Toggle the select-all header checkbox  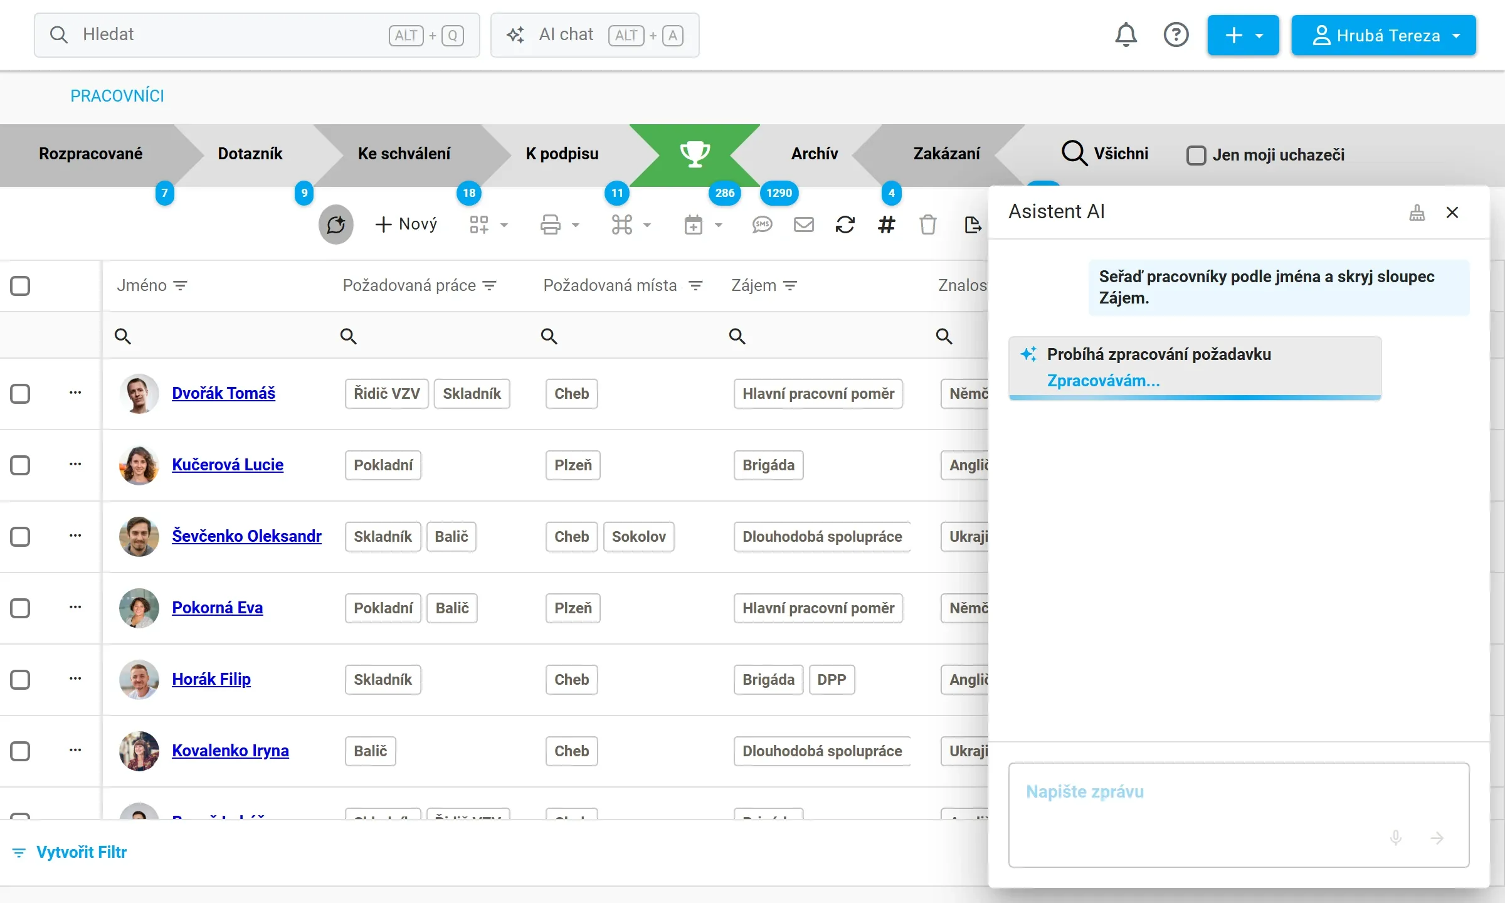pos(20,286)
